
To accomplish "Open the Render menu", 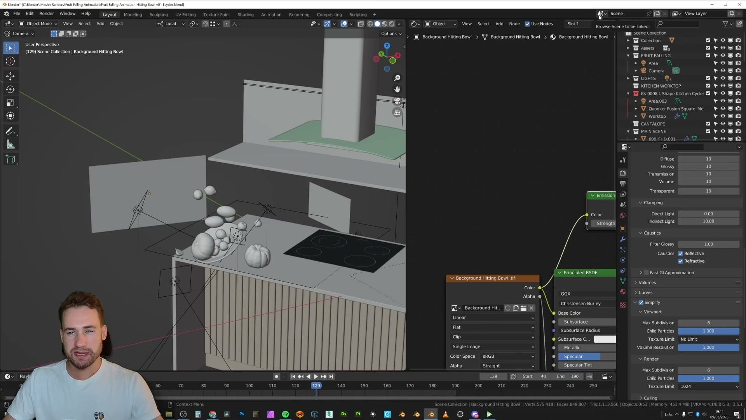I will (x=47, y=14).
